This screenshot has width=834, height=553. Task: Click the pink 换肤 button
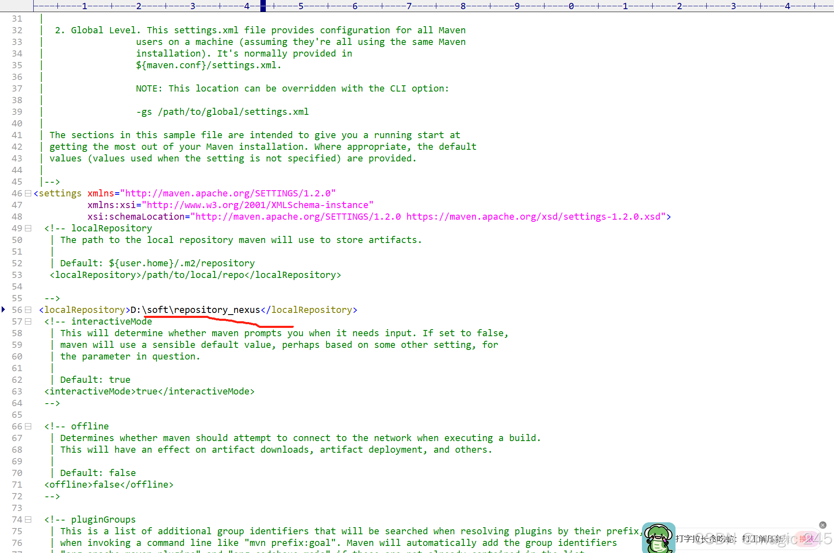pos(806,539)
